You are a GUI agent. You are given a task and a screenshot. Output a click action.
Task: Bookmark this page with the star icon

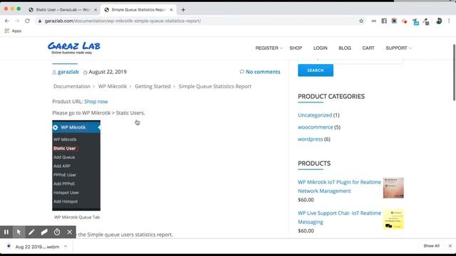[361, 21]
